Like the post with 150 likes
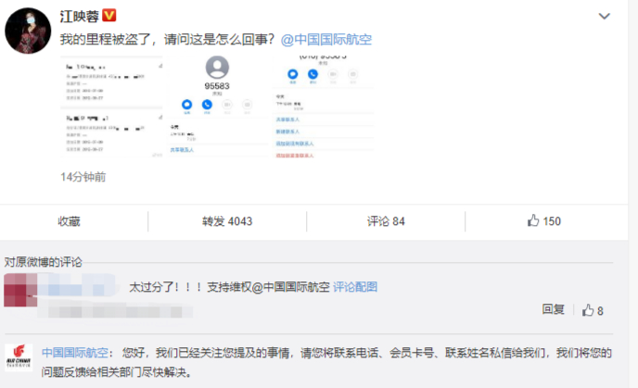The width and height of the screenshot is (638, 388). [x=544, y=221]
